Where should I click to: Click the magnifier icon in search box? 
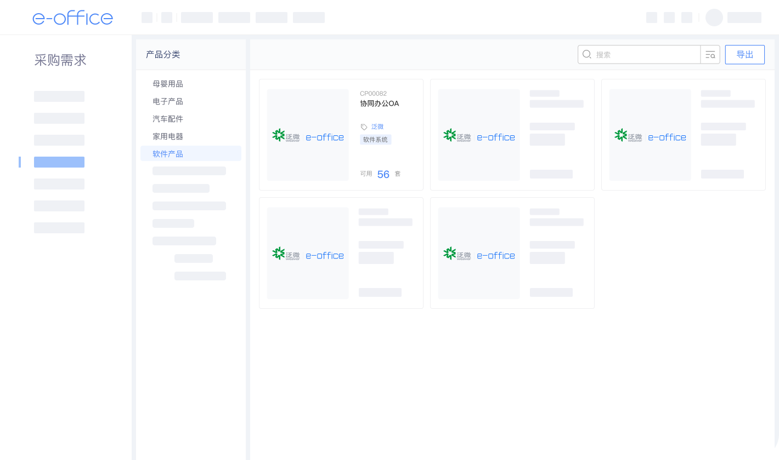587,54
